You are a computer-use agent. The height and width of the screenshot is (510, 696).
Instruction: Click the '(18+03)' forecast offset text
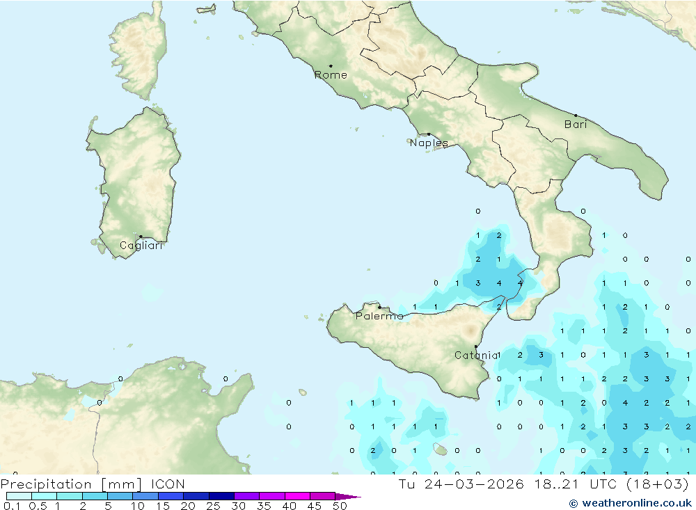point(658,484)
